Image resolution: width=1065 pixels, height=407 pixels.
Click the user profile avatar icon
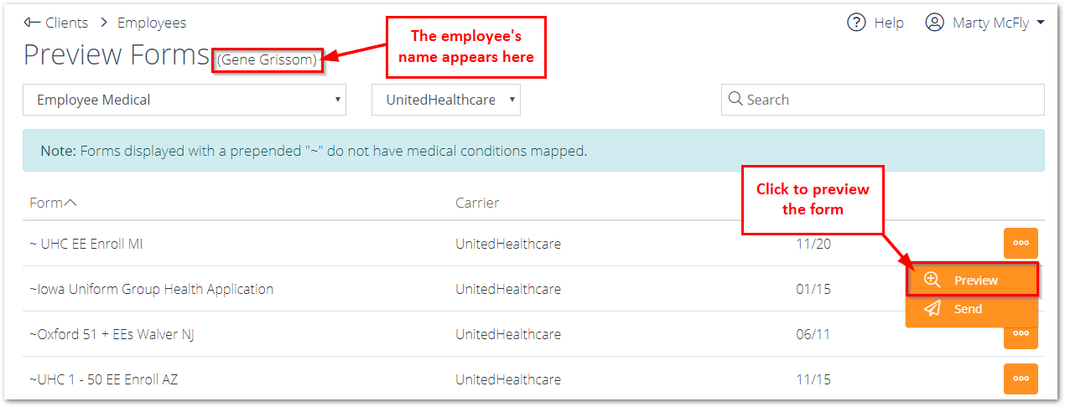934,23
